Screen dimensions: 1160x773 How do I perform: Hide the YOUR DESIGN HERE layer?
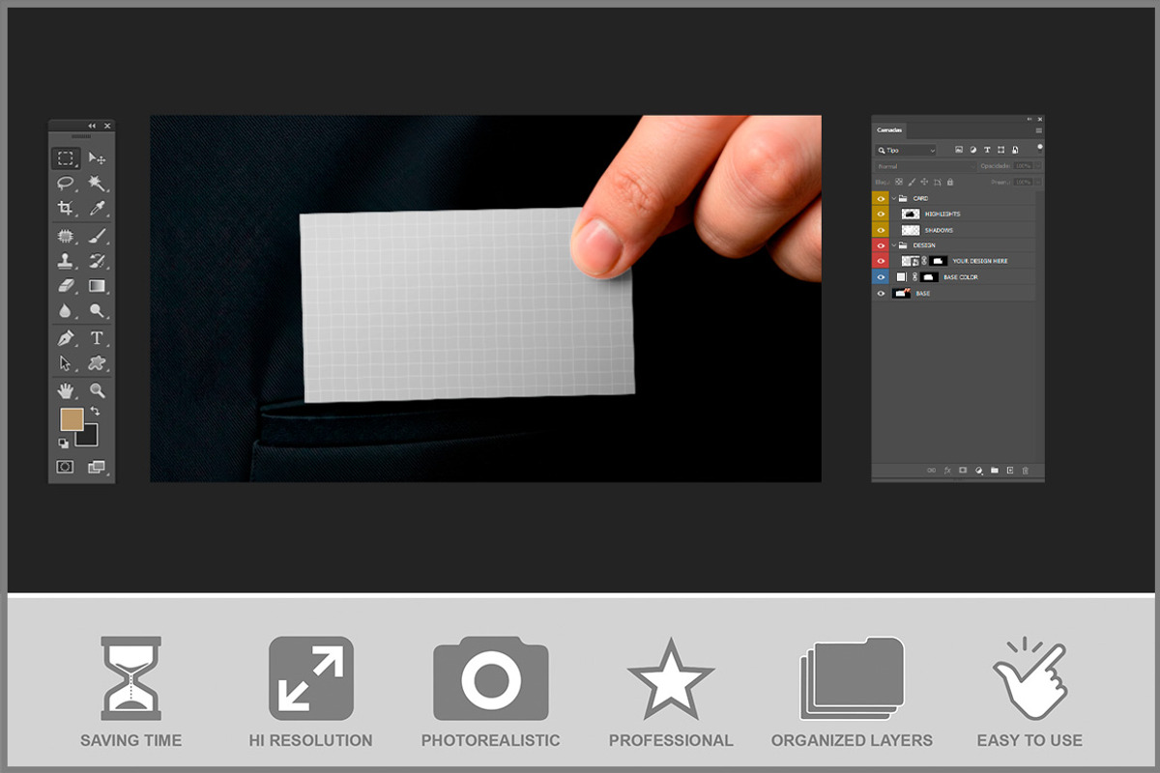[880, 261]
